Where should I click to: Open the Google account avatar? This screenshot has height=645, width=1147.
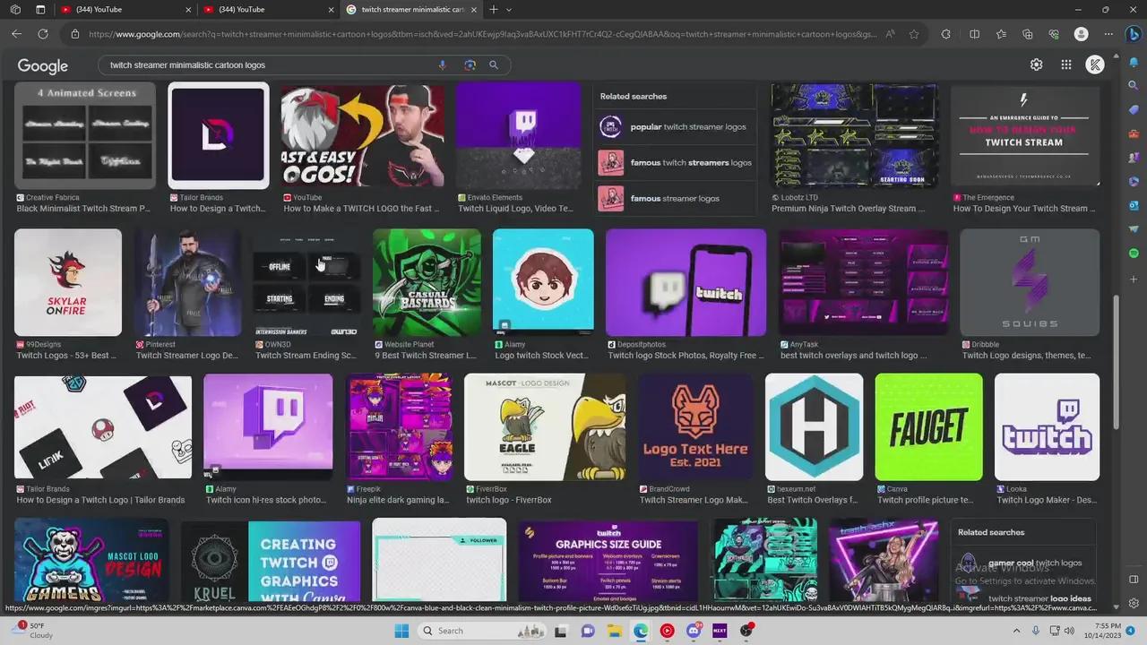1095,64
